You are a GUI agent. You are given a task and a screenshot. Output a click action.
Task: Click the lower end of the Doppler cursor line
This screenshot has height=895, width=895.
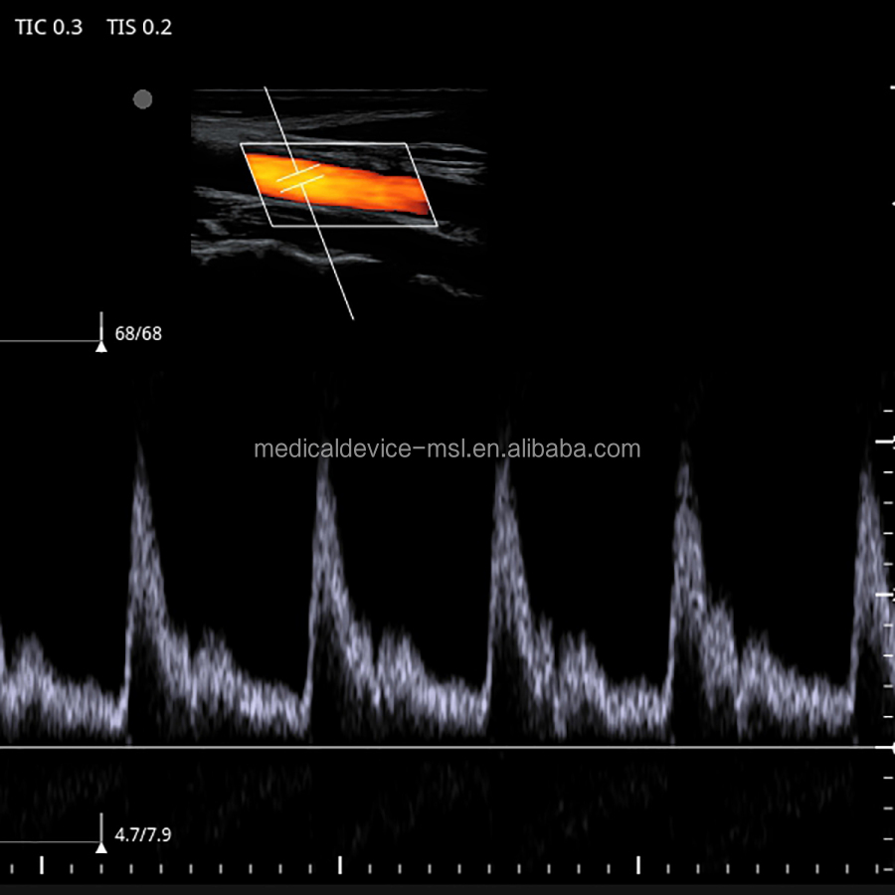click(x=352, y=317)
